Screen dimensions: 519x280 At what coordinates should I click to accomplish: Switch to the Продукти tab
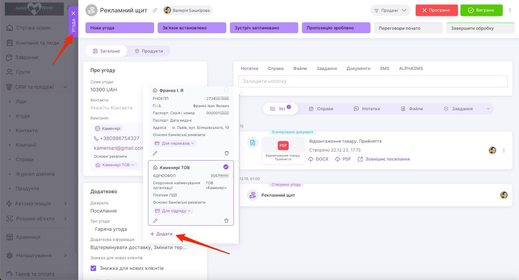(x=149, y=51)
